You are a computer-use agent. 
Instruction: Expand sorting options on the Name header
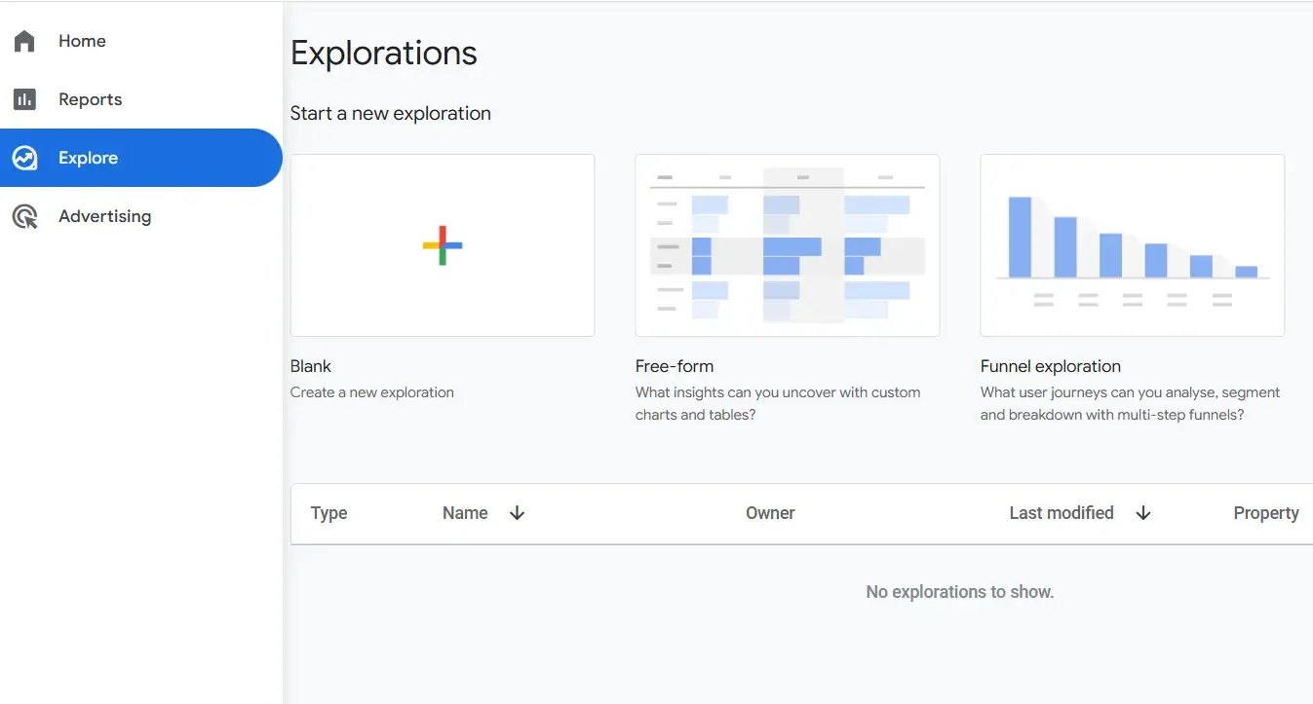click(x=517, y=513)
